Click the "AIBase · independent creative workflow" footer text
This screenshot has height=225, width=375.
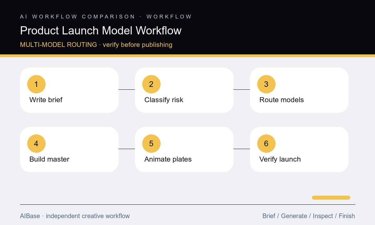75,216
